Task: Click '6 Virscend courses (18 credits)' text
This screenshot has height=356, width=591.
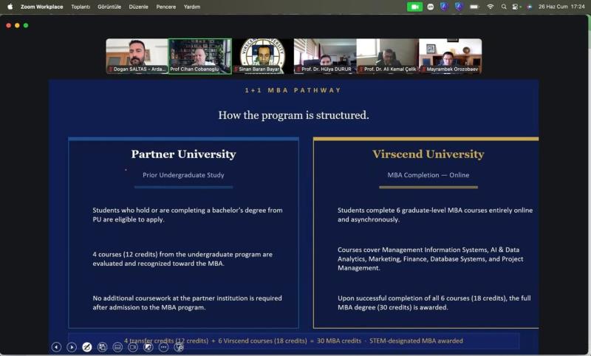Action: [262, 340]
